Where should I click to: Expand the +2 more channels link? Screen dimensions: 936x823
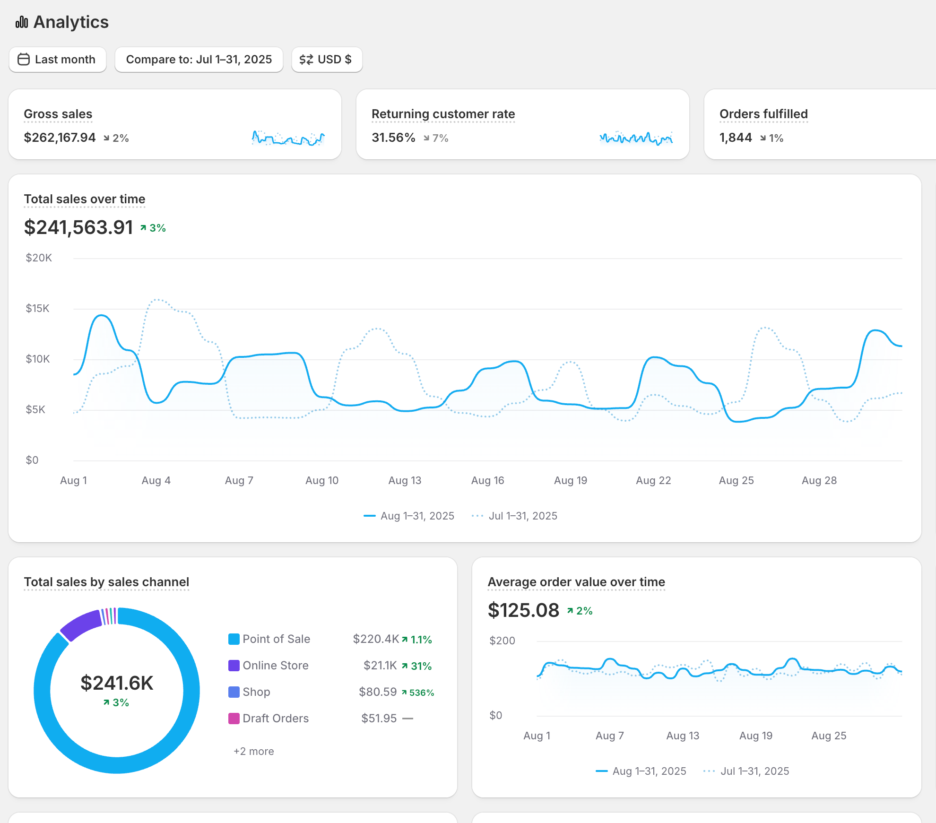[253, 751]
